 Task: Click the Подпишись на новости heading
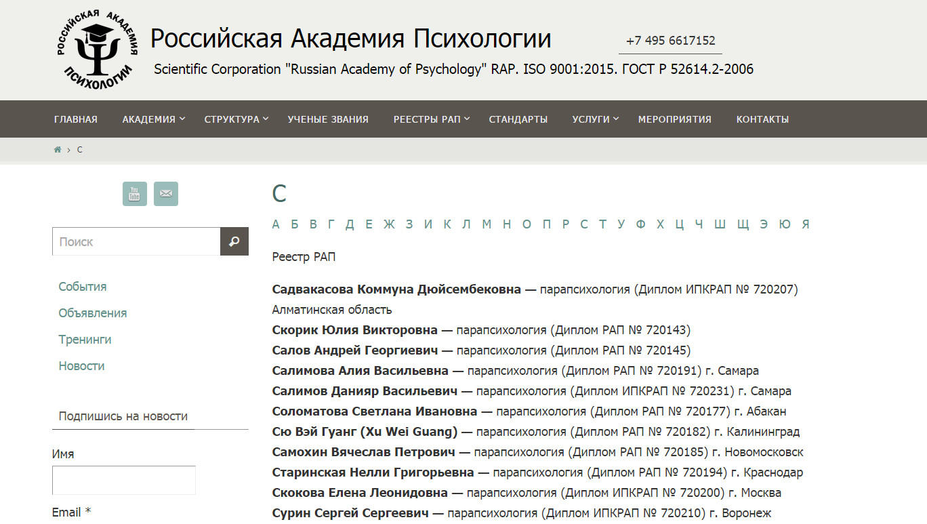coord(123,416)
